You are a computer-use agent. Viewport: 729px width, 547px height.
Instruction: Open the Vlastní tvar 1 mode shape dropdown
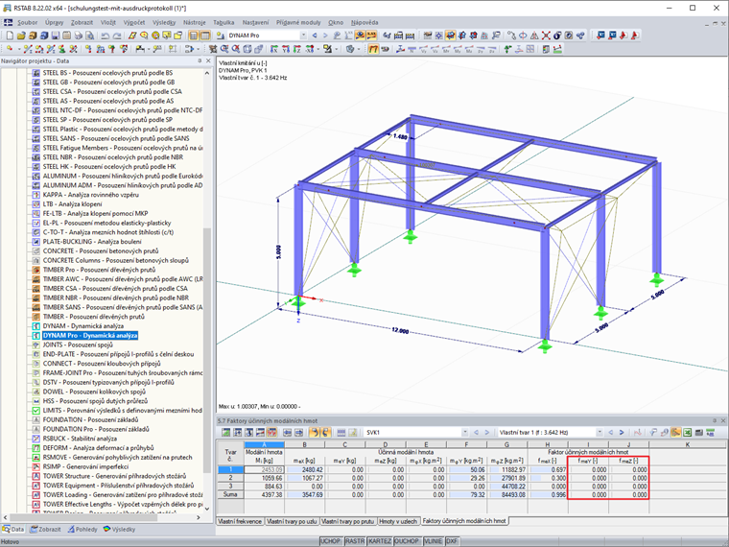coord(600,433)
